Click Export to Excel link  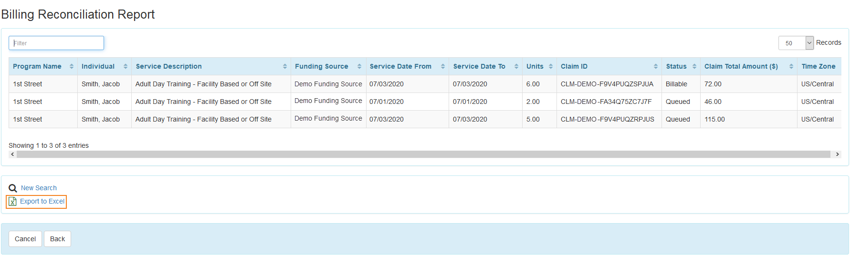(x=42, y=201)
